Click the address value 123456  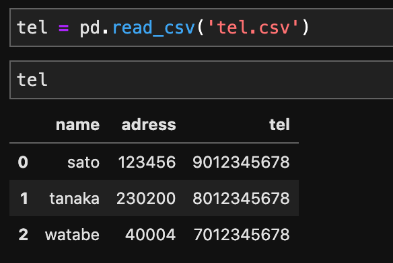tap(147, 162)
